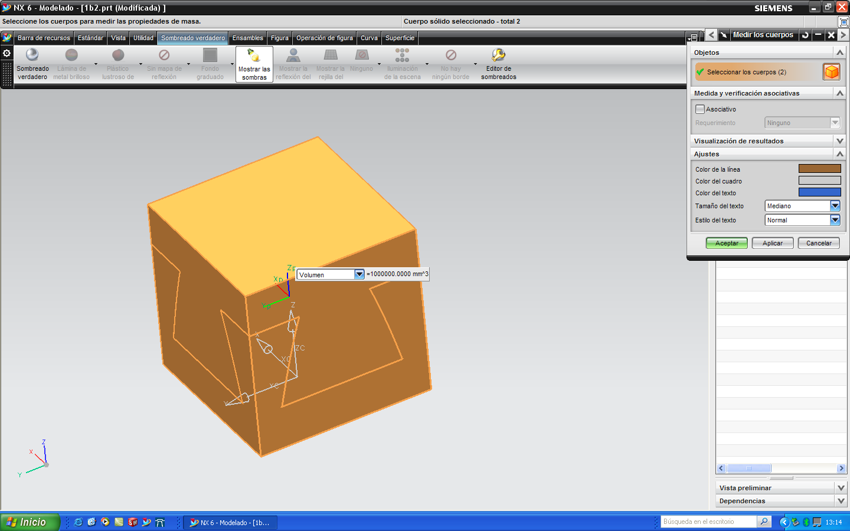Switch to Barra de recursos tab
This screenshot has height=531, width=850.
44,38
